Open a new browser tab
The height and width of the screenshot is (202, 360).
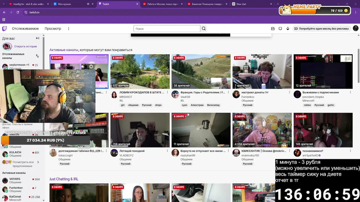[278, 4]
